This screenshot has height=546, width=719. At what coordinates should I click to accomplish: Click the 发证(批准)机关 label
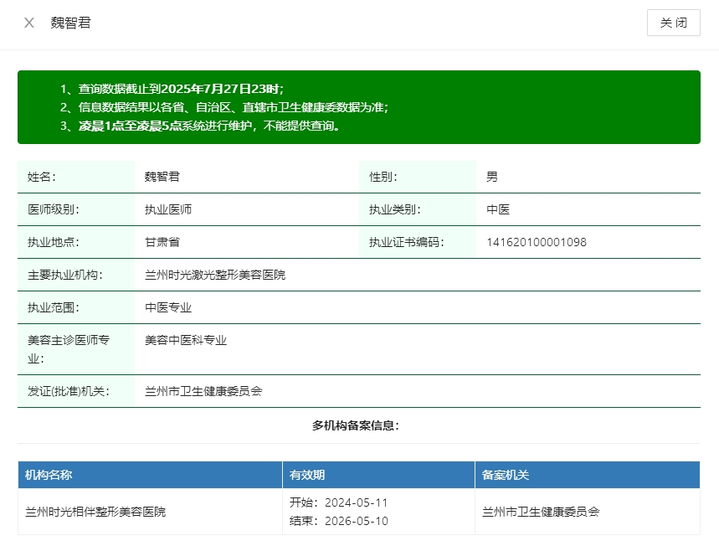69,391
